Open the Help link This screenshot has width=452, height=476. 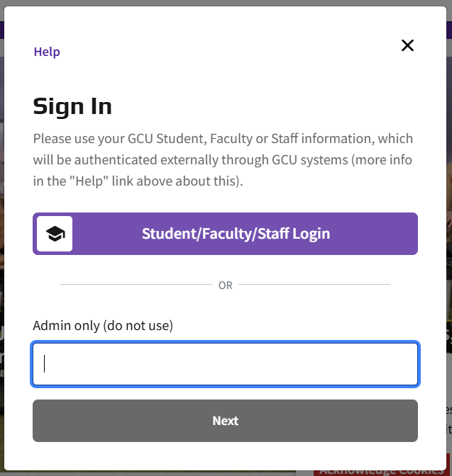[x=47, y=52]
